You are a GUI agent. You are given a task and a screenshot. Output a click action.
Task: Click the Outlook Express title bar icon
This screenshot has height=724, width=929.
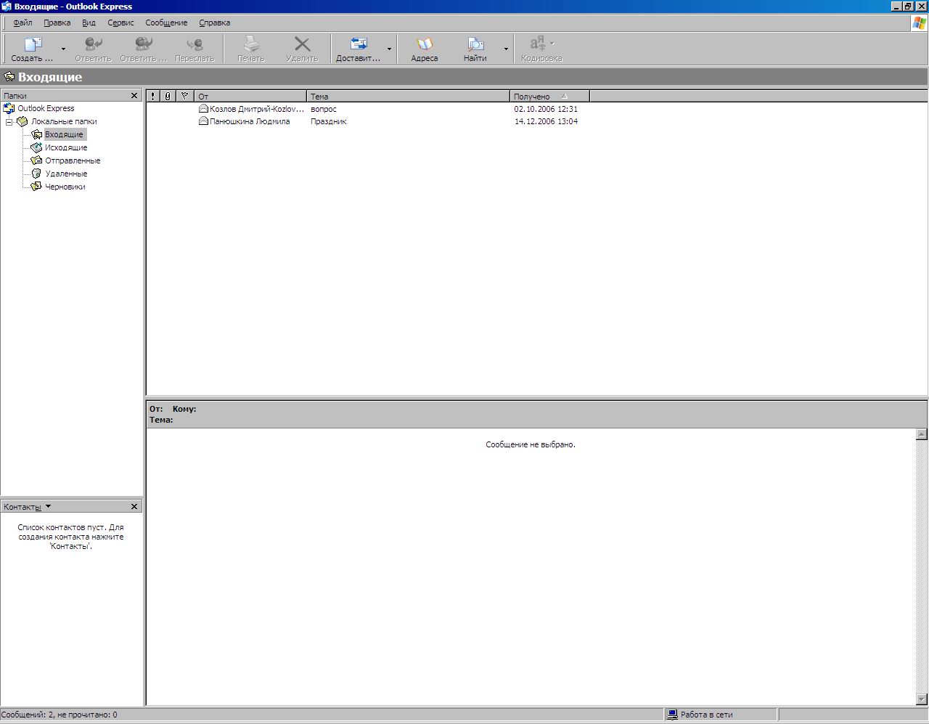(x=7, y=6)
